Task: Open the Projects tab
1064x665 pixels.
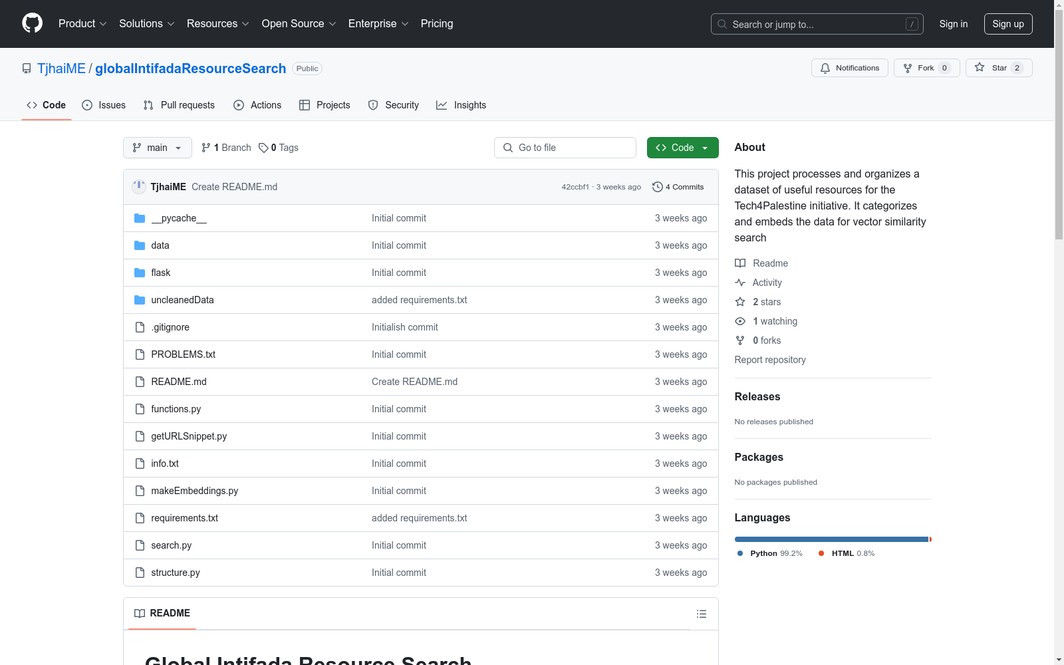Action: pyautogui.click(x=325, y=105)
